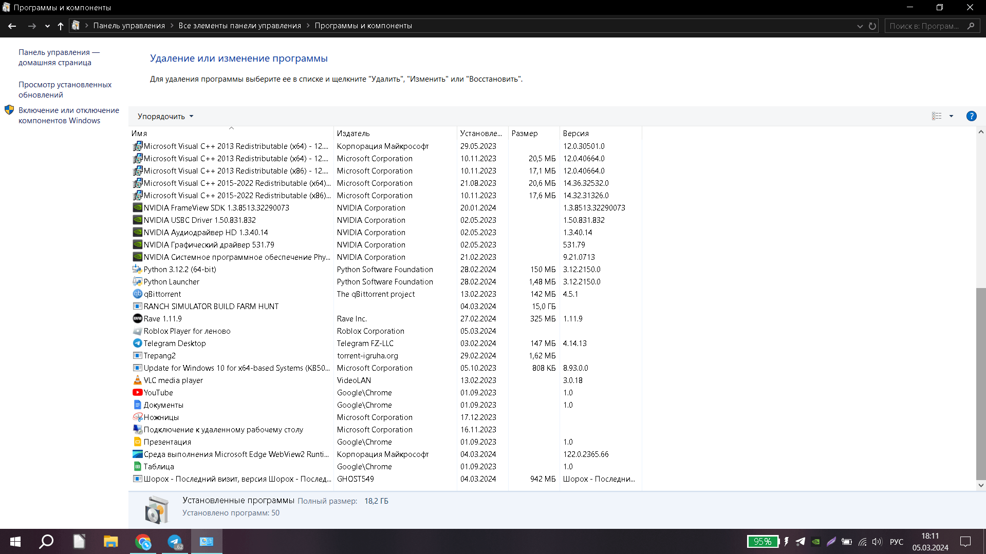Open the help question mark icon
986x554 pixels.
point(971,116)
